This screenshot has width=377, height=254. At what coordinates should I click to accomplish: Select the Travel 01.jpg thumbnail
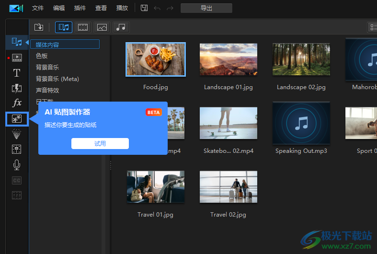156,186
